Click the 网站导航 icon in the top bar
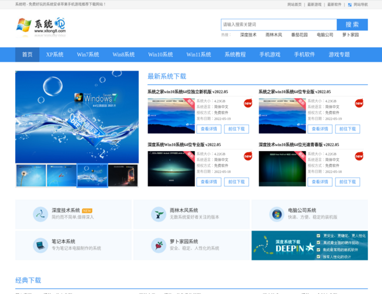Image resolution: width=382 pixels, height=294 pixels. pyautogui.click(x=350, y=5)
